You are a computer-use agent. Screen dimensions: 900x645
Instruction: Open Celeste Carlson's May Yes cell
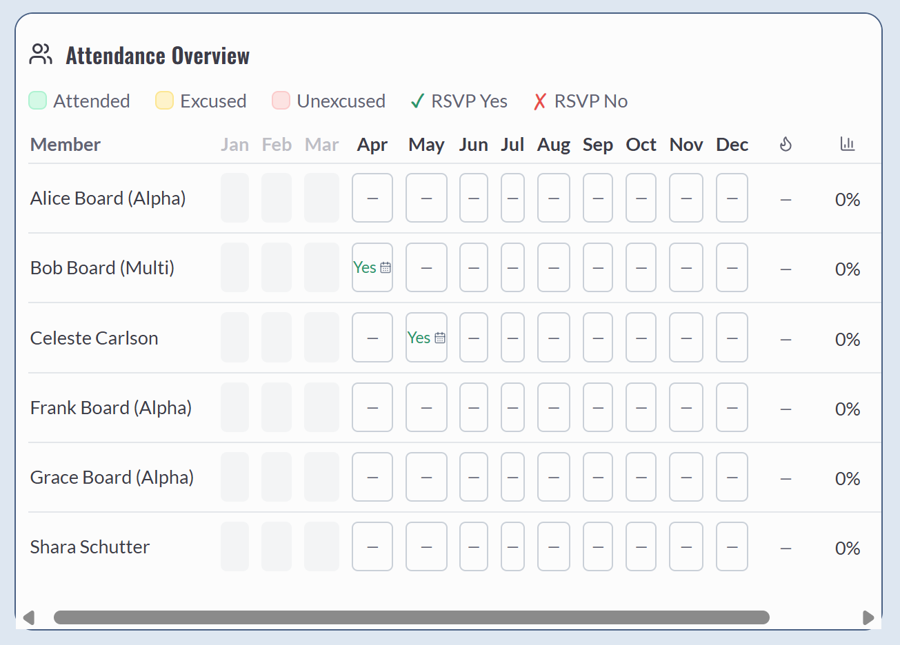tap(426, 338)
